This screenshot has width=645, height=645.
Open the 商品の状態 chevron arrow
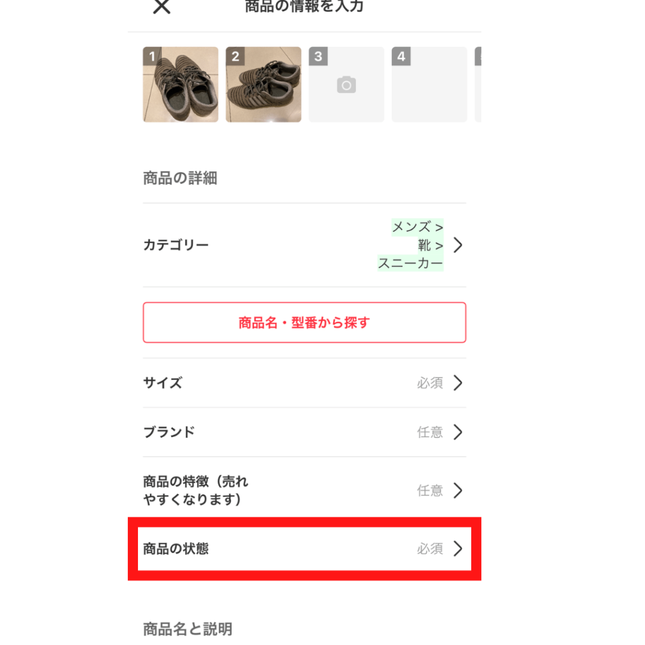pos(458,549)
